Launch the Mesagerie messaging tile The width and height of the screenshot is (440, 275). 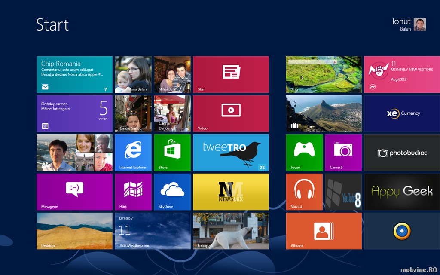(x=74, y=192)
